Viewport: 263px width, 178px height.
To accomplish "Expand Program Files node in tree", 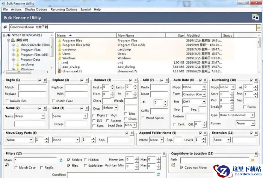I will click(x=13, y=50).
